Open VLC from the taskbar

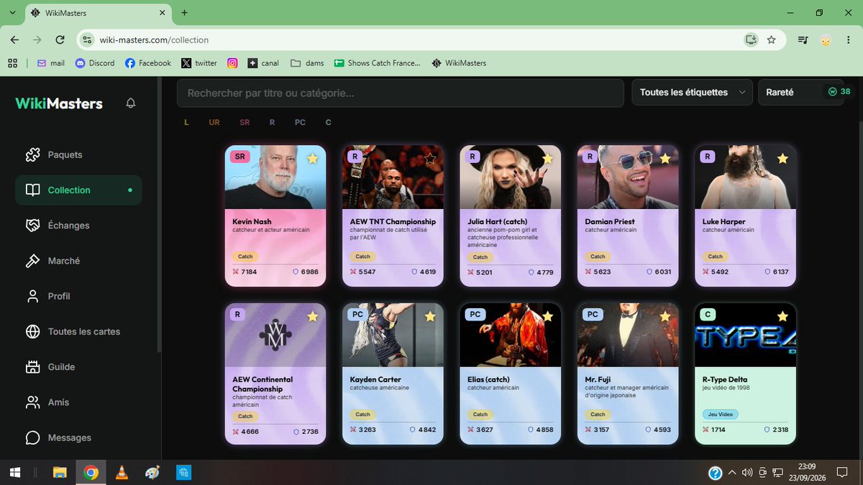122,472
